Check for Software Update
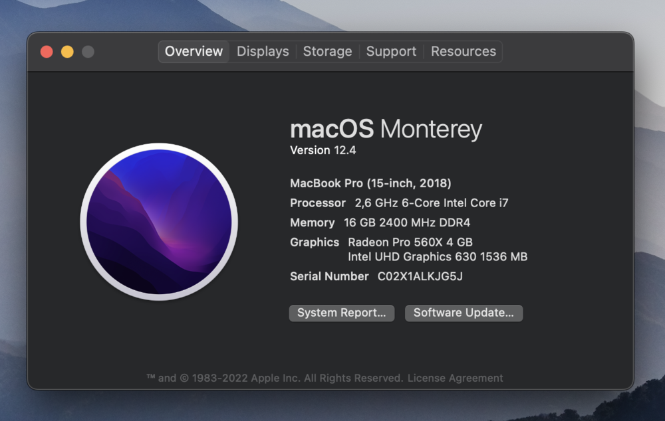Image resolution: width=665 pixels, height=421 pixels. pos(464,313)
